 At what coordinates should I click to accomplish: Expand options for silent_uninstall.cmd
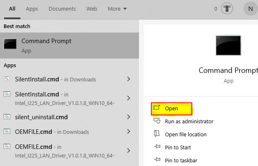[129, 117]
